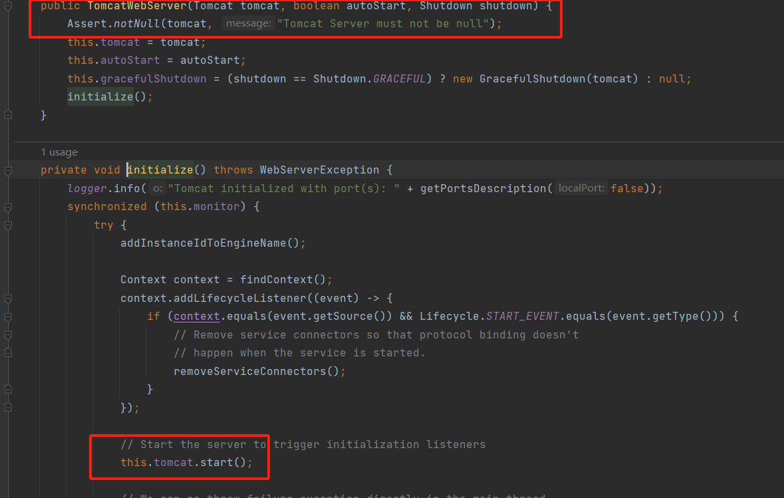
Task: Click the "Tomcat Server must not be null" string
Action: (382, 23)
